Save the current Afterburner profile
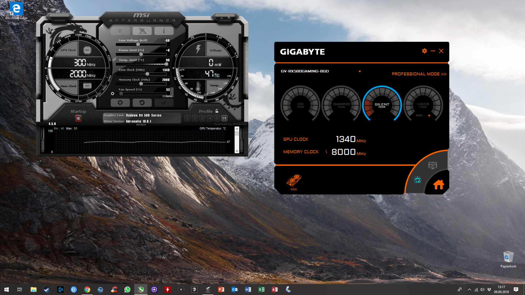The image size is (525, 295). [224, 118]
